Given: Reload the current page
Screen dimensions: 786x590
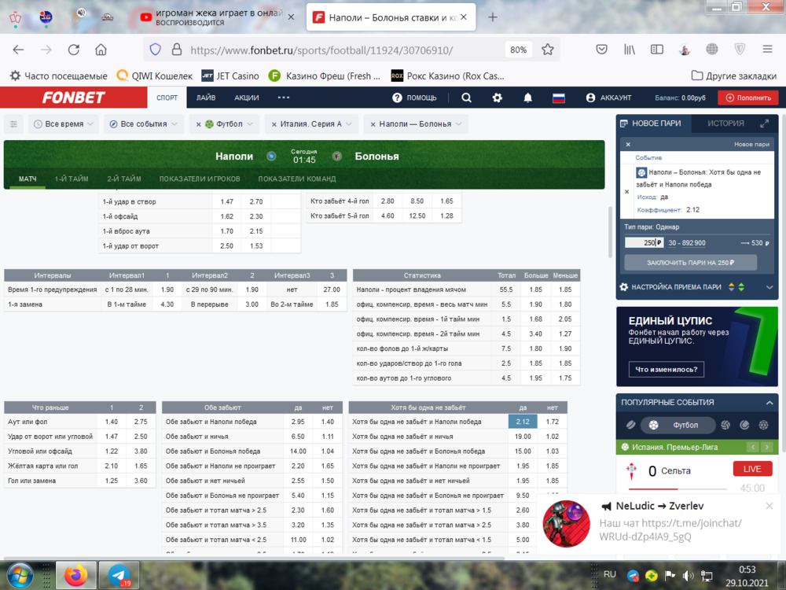Looking at the screenshot, I should (x=74, y=50).
